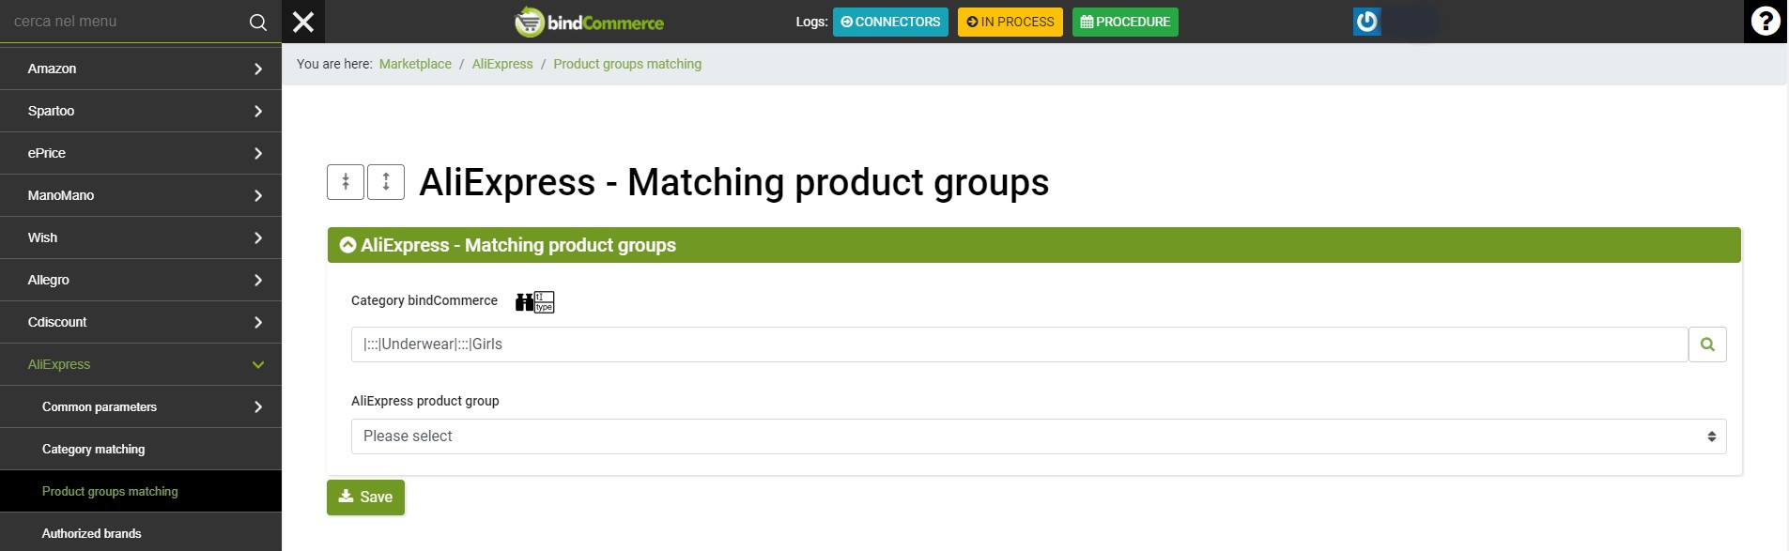Click the binoculars type icon next to Category bindCommerce

(534, 301)
